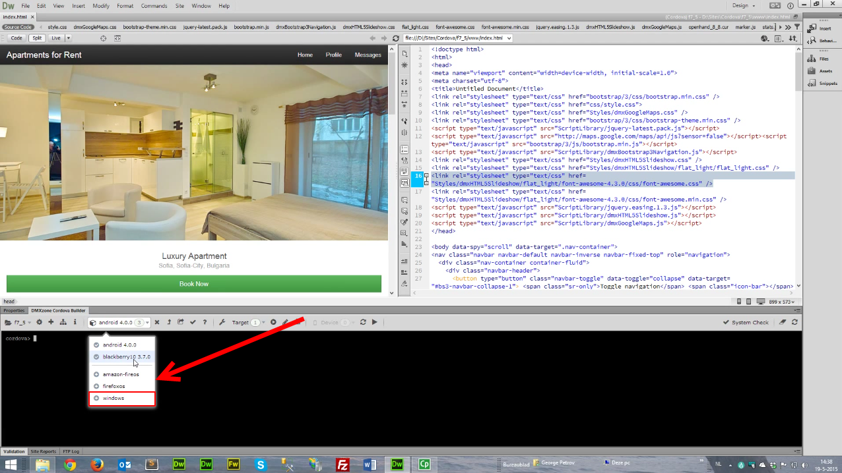The image size is (842, 473).
Task: Click Live Code brackets icon
Action: (x=117, y=38)
